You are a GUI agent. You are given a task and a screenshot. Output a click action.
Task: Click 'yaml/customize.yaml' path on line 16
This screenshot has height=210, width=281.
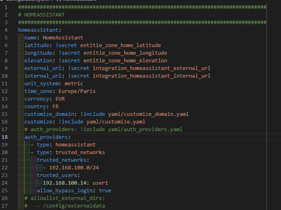(x=116, y=122)
